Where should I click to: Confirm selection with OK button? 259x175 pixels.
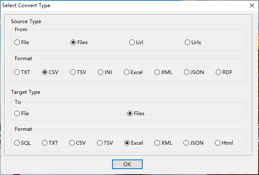(x=127, y=164)
